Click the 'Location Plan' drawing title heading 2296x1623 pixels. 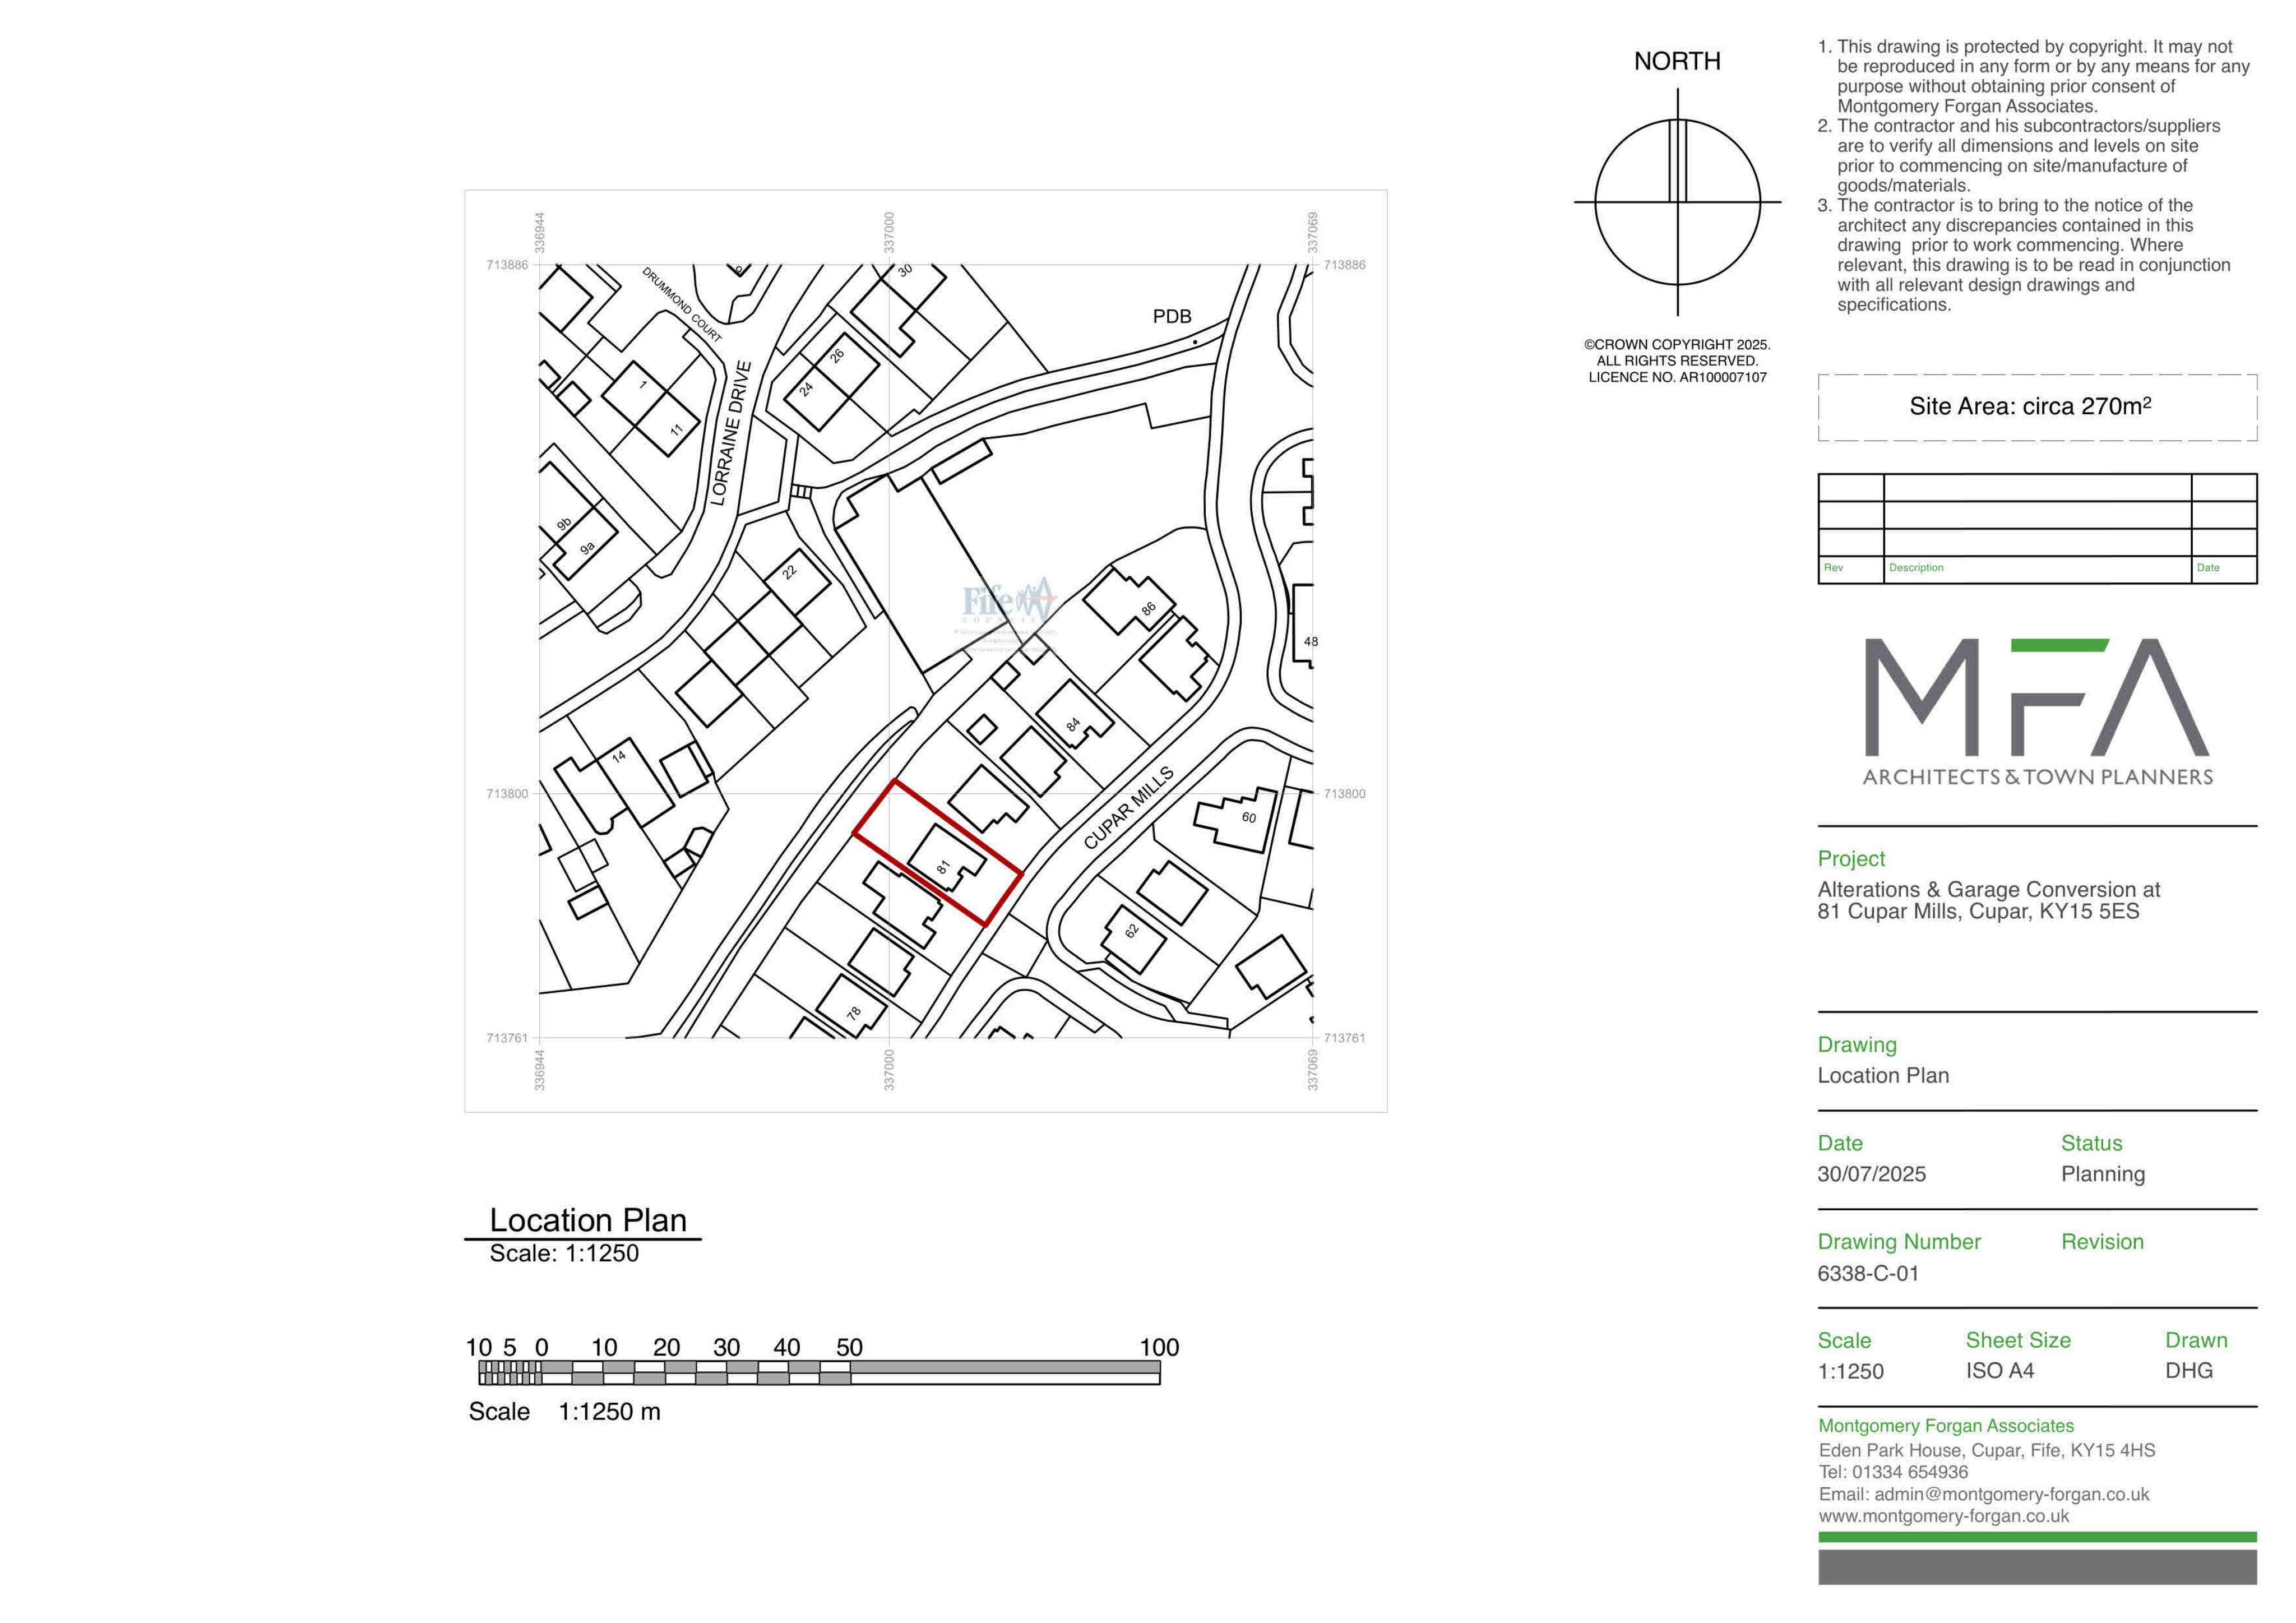point(588,1220)
